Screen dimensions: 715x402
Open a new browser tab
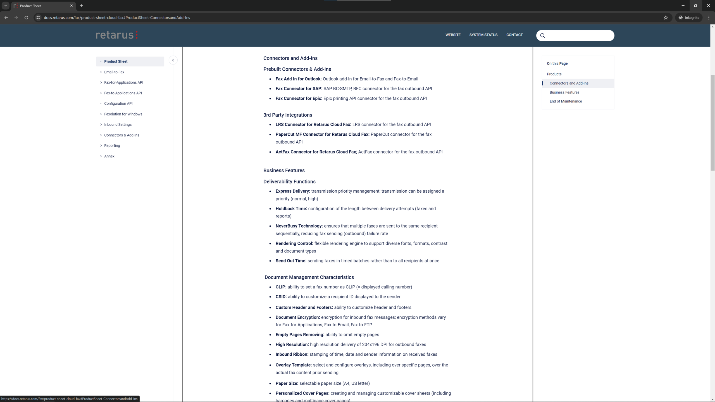click(82, 6)
